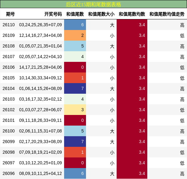Click the pale green 4 cell for 26107
The height and width of the screenshot is (179, 187).
click(x=75, y=57)
